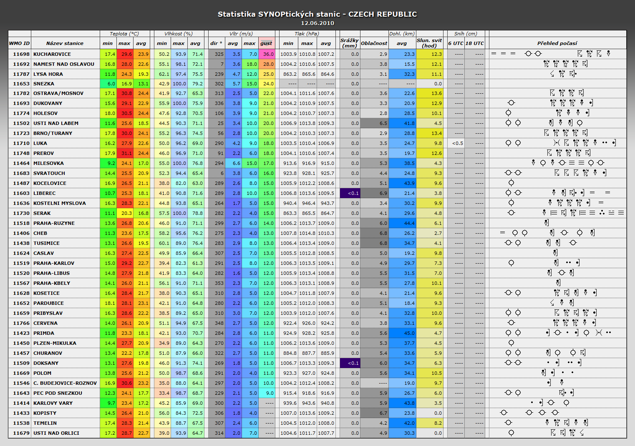Click the 'Přehled počasí' column header

pos(557,43)
